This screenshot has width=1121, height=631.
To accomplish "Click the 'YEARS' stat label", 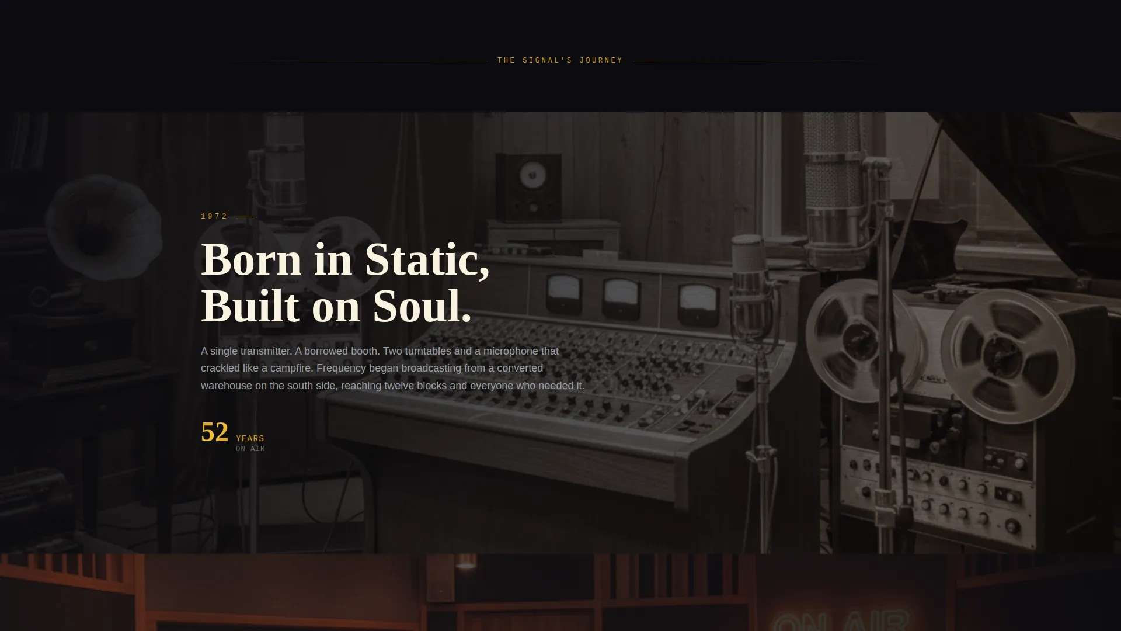I will (x=250, y=438).
